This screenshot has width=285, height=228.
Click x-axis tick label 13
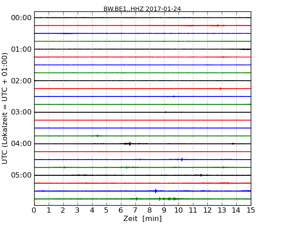[222, 210]
